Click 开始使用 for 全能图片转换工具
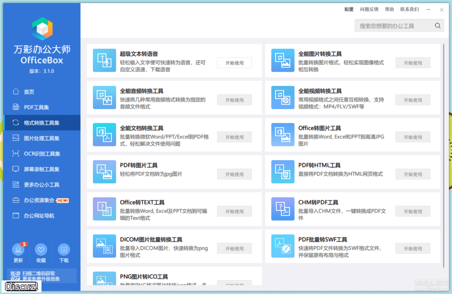The image size is (452, 294). click(413, 63)
